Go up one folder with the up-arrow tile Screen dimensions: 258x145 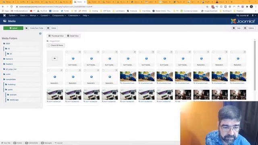(55, 58)
